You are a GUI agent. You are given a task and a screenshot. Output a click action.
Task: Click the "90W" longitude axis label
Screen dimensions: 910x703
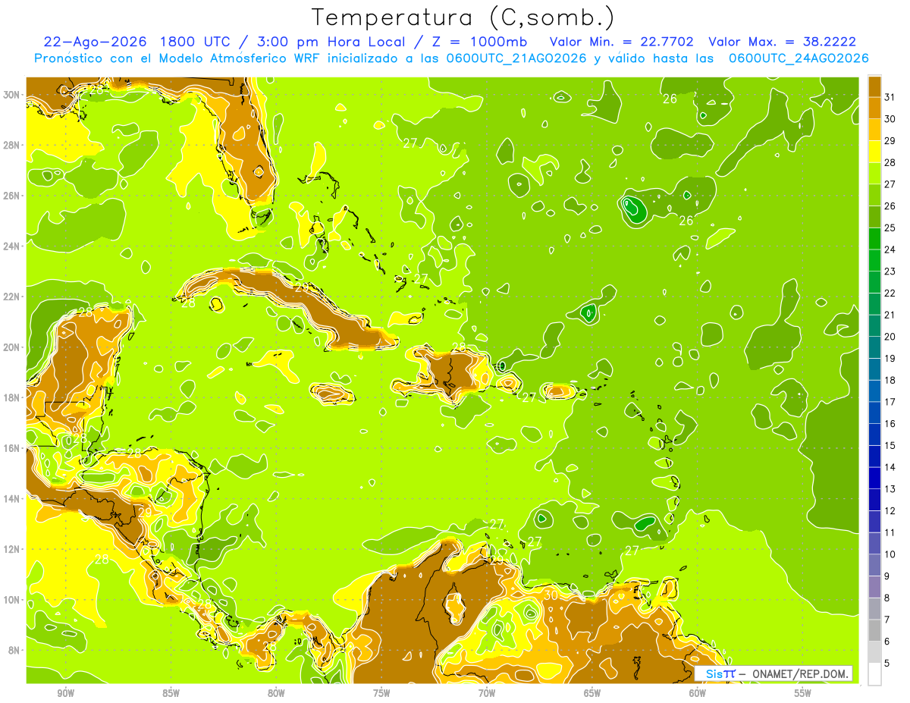(x=65, y=693)
